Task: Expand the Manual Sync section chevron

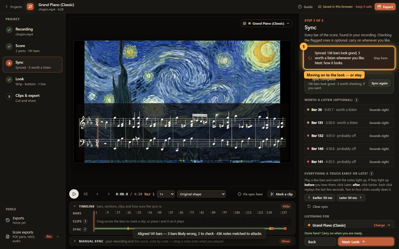Action: click(x=75, y=241)
